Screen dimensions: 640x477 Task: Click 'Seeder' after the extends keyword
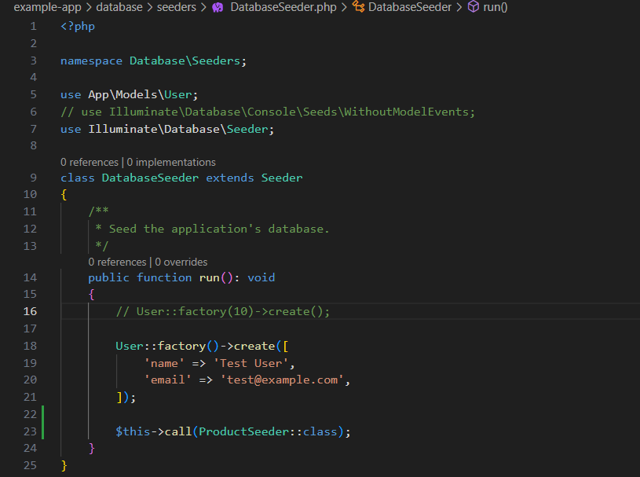tap(282, 178)
